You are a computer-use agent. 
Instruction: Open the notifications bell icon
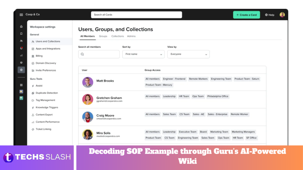coord(21,48)
